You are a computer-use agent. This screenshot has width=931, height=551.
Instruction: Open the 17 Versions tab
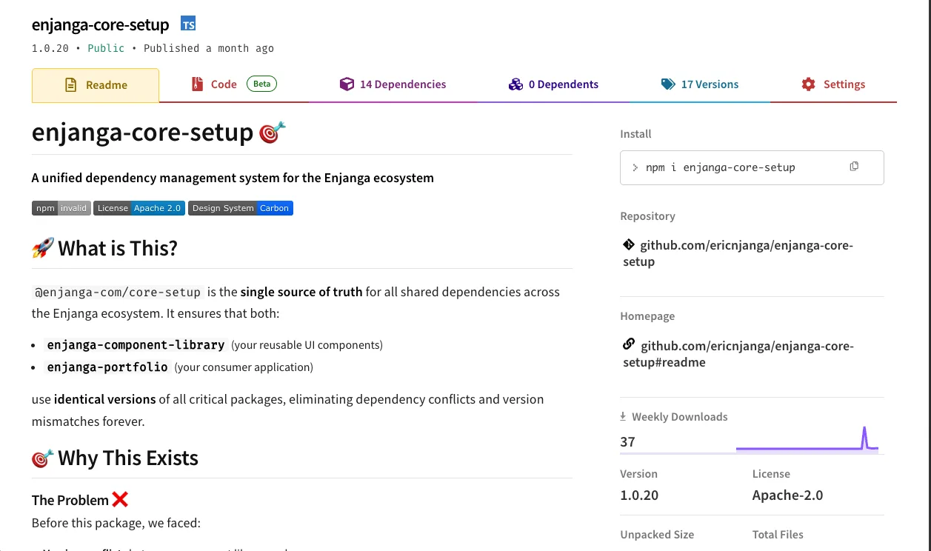click(x=709, y=84)
